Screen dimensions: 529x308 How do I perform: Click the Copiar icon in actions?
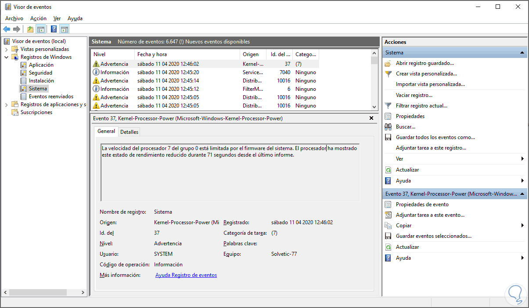coord(388,226)
